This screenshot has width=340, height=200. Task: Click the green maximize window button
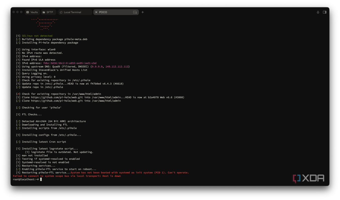pyautogui.click(x=21, y=12)
